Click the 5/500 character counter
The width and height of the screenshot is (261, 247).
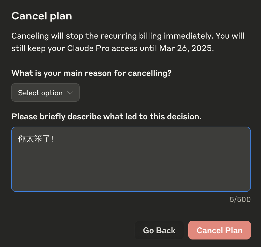(x=240, y=199)
